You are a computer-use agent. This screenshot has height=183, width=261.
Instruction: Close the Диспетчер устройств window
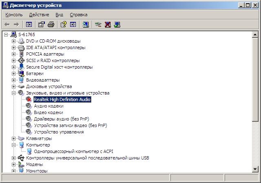pos(255,5)
